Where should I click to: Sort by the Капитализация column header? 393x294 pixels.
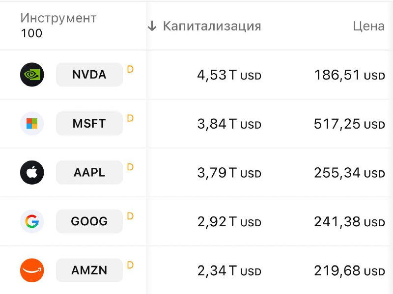(212, 26)
